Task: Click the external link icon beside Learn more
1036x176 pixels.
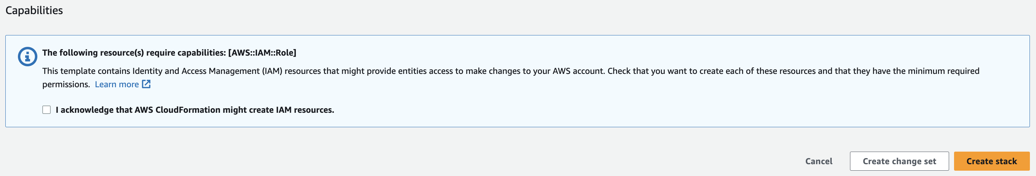Action: 146,84
